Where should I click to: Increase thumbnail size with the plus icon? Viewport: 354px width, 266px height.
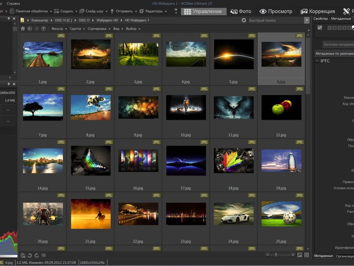point(293,255)
